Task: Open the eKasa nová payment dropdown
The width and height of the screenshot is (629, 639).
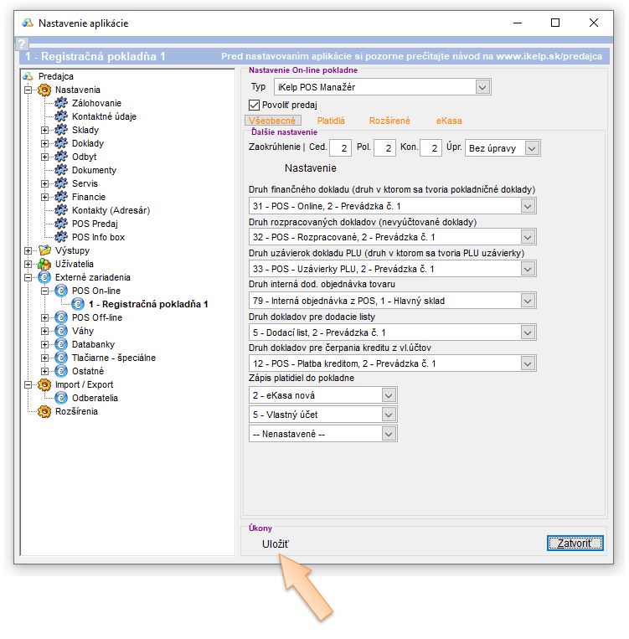Action: coord(387,394)
